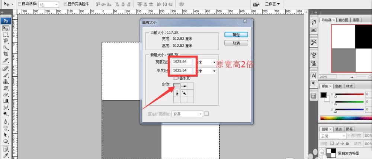Select the Pen tool

6,122
